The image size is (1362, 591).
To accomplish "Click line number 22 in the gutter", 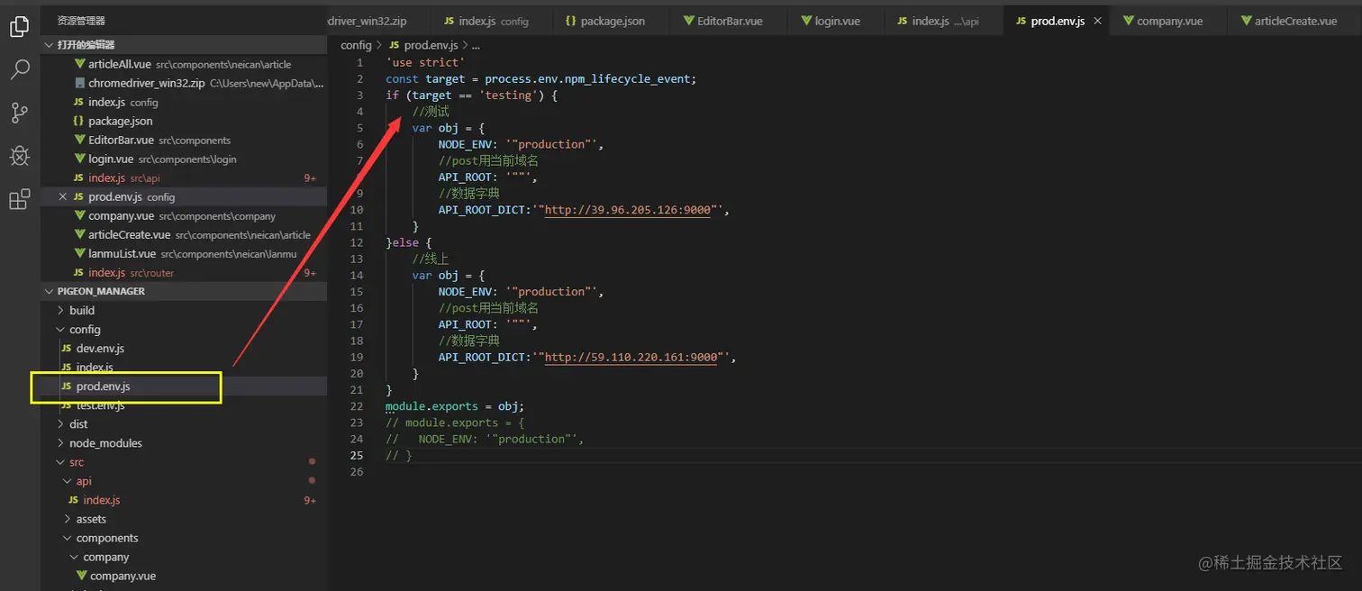I will [x=357, y=406].
